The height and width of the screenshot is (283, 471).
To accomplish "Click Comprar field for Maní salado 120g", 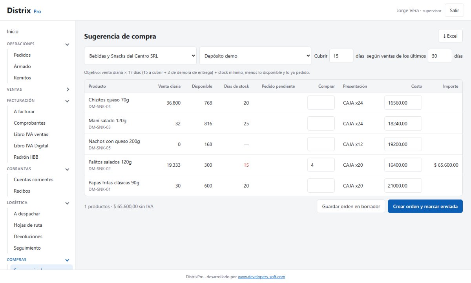I will pos(321,124).
